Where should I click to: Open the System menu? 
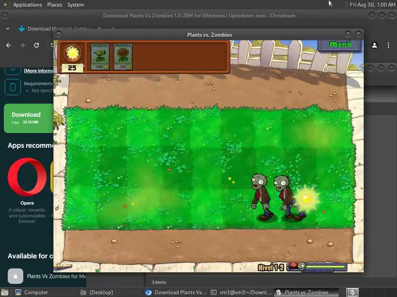76,5
